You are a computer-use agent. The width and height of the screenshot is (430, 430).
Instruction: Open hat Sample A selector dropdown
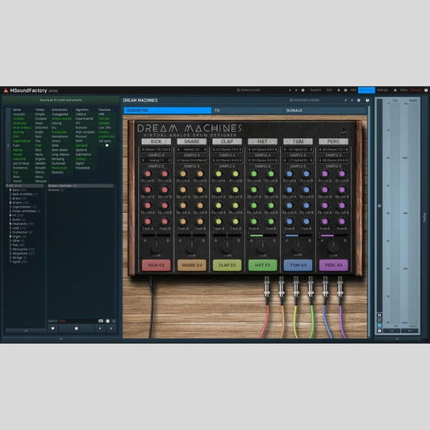262,150
